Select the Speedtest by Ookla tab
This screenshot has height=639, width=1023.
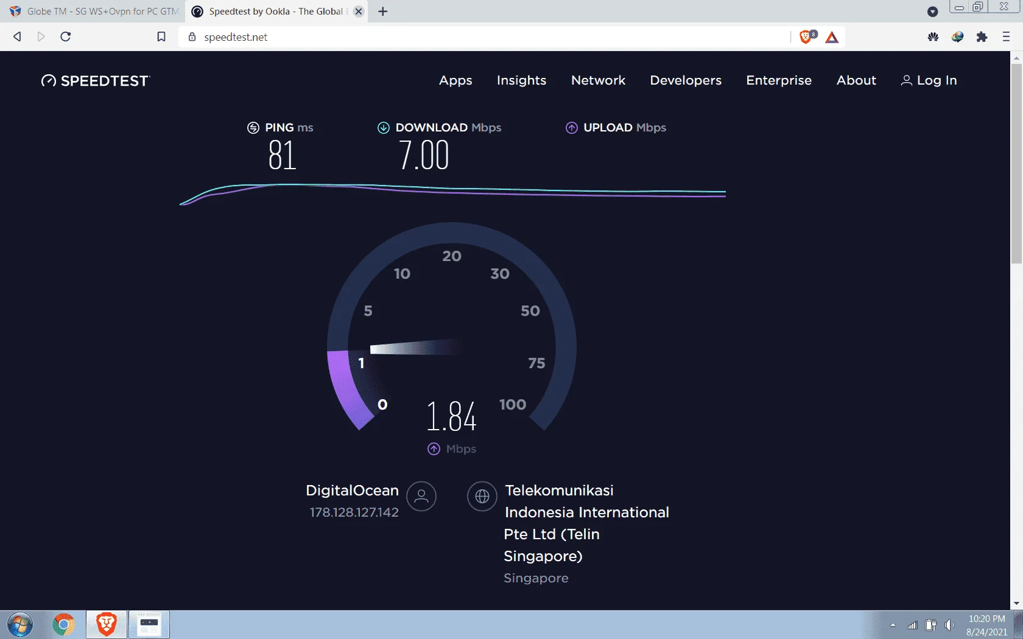[275, 12]
